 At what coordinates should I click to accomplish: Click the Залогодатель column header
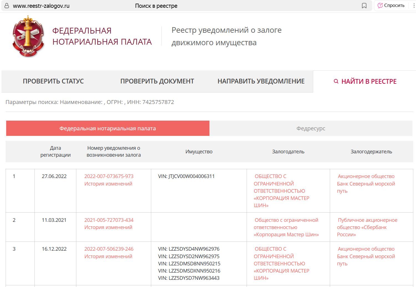288,152
